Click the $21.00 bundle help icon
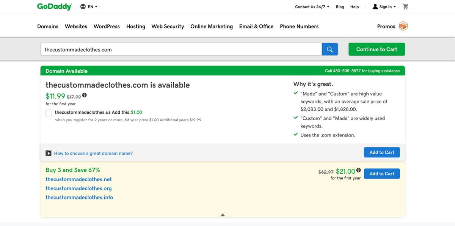The image size is (455, 226). pyautogui.click(x=358, y=171)
